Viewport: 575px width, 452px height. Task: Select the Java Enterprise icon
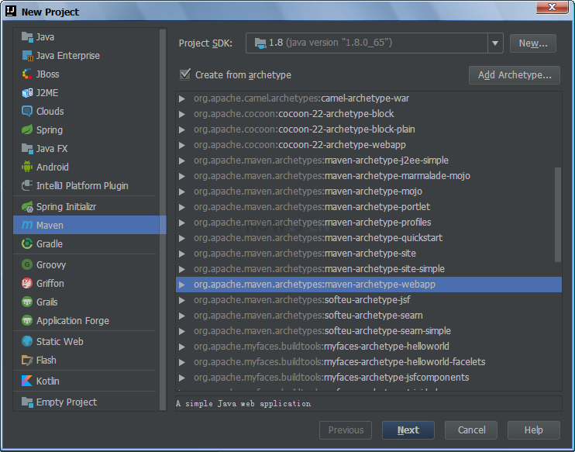pos(27,55)
